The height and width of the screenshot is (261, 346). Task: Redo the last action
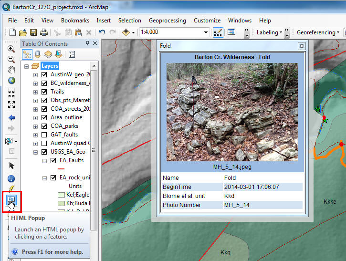[113, 32]
